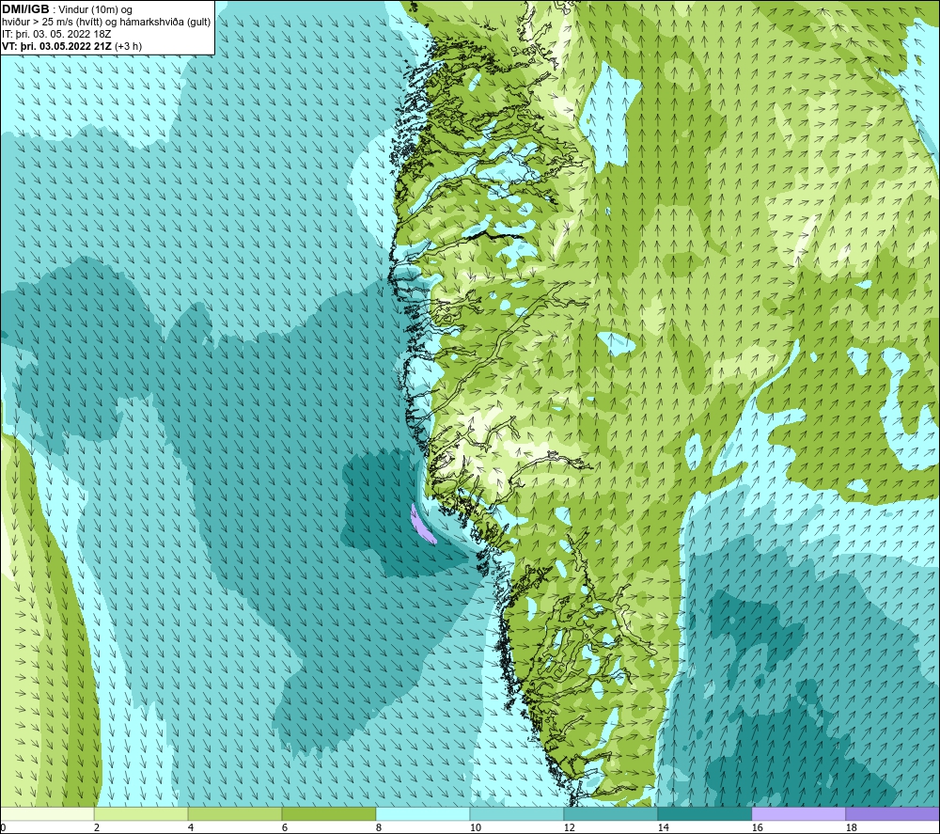Screen dimensions: 940x834
Task: Click scale label '2' on the color bar
Action: coord(97,828)
